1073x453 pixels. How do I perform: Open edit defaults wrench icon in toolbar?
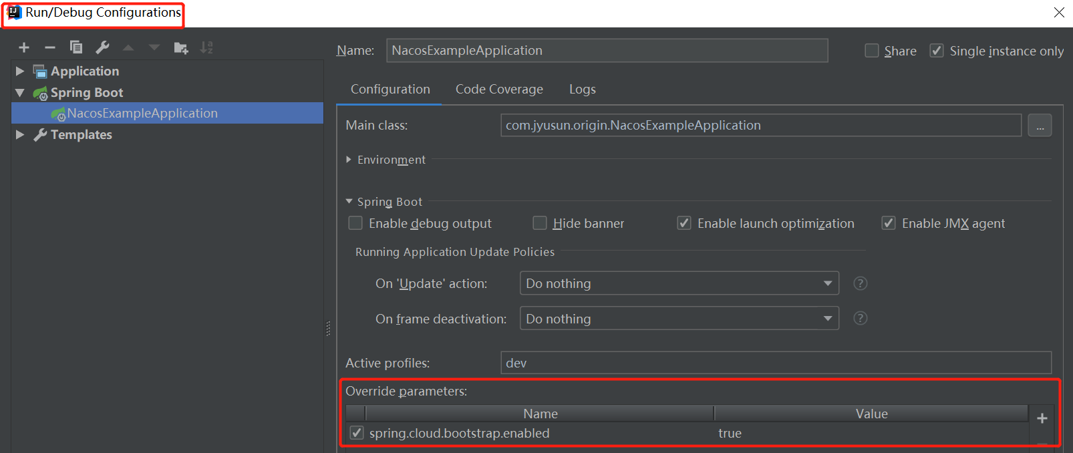tap(102, 47)
